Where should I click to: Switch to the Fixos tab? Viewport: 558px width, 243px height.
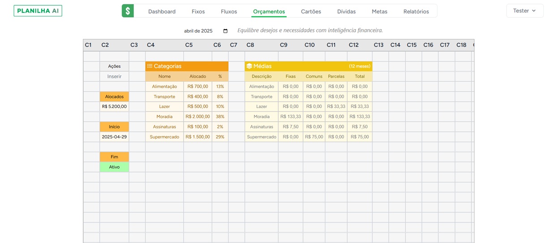point(198,12)
